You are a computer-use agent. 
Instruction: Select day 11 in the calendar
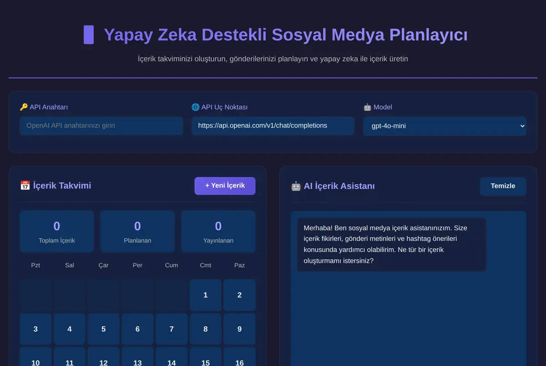click(x=70, y=356)
